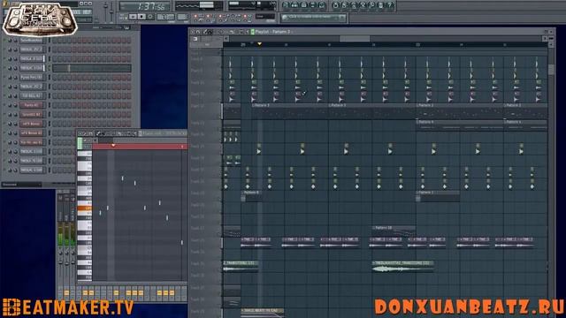Click the volume knob of HPX Brass channel
566x318 pixels.
point(15,124)
